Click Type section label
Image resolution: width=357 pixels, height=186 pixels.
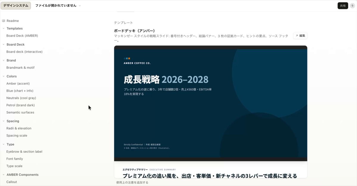10,144
